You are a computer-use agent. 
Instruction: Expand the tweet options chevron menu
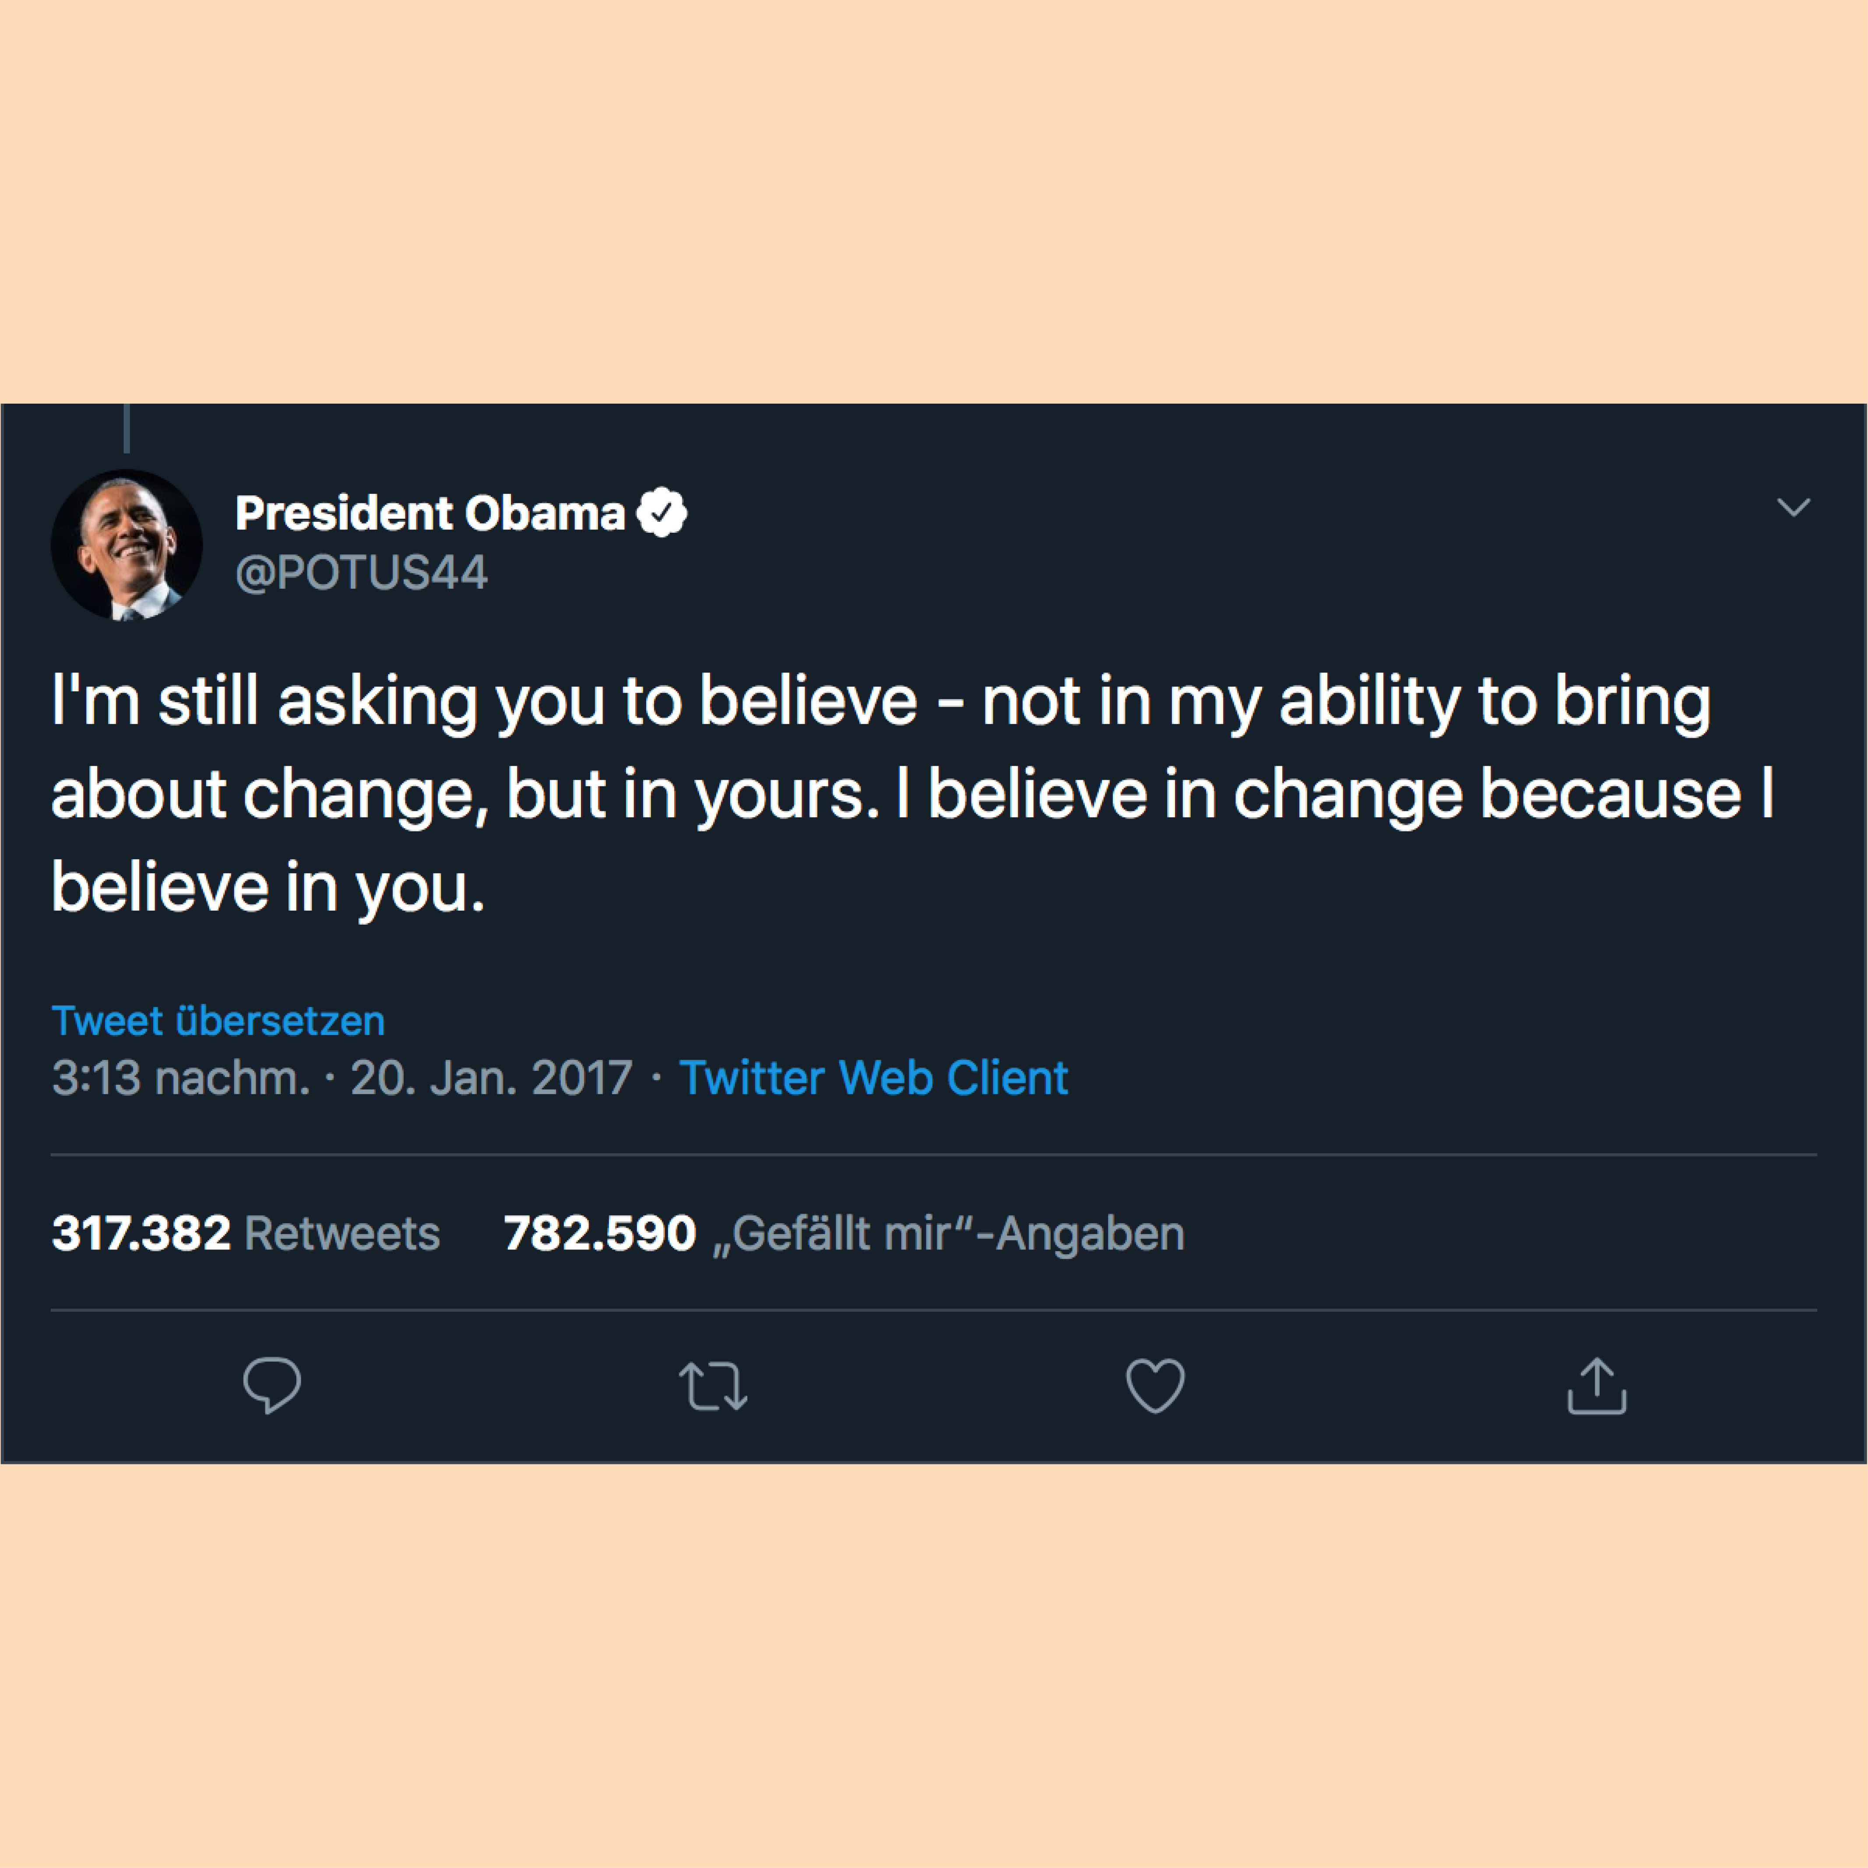pos(1794,507)
